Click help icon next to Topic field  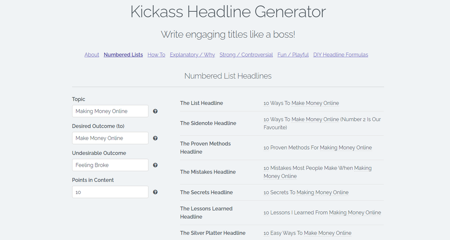tap(155, 111)
